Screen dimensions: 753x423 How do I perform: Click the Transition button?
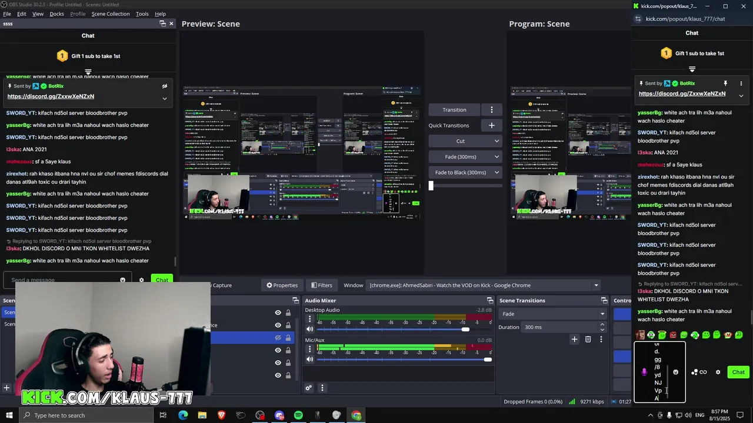point(454,110)
